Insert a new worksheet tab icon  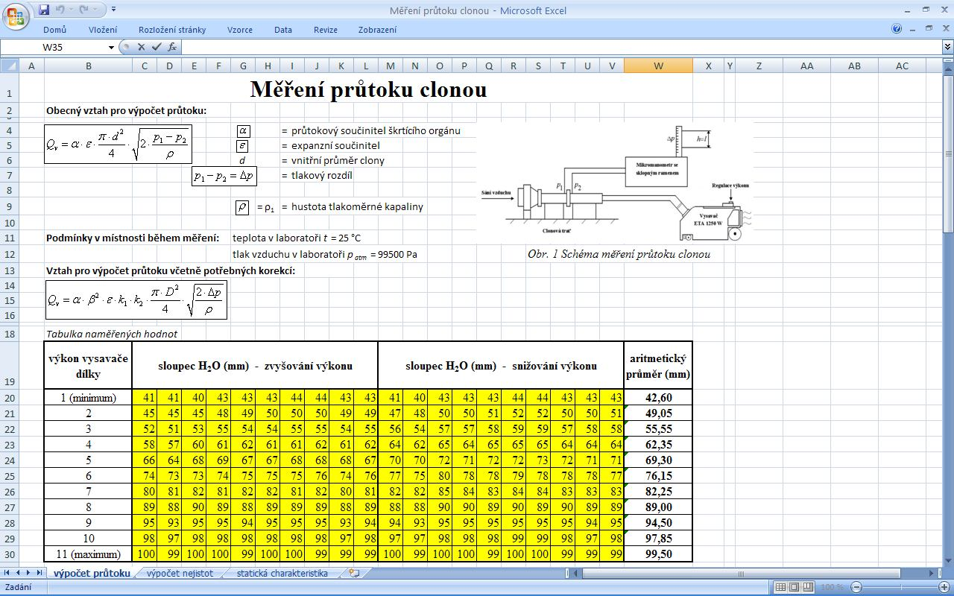354,573
